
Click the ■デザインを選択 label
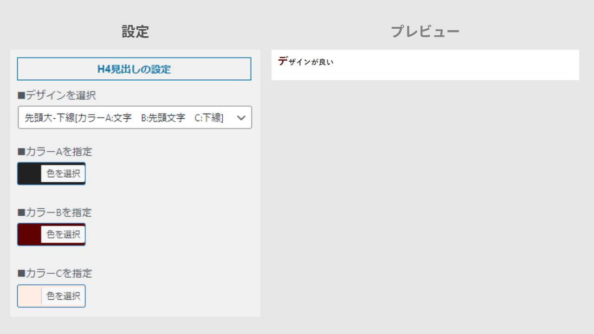57,96
